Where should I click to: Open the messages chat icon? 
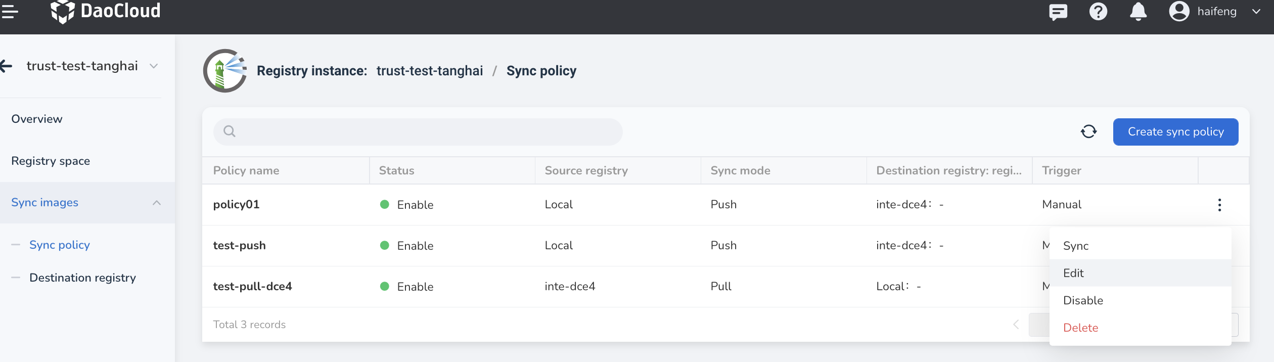(x=1058, y=11)
